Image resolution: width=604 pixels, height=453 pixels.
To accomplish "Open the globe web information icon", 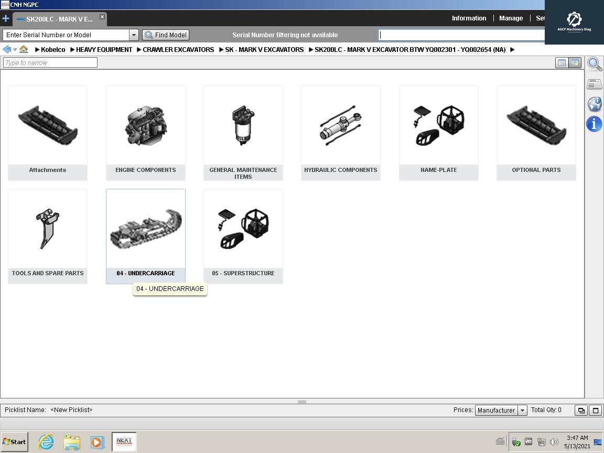I will [x=595, y=104].
